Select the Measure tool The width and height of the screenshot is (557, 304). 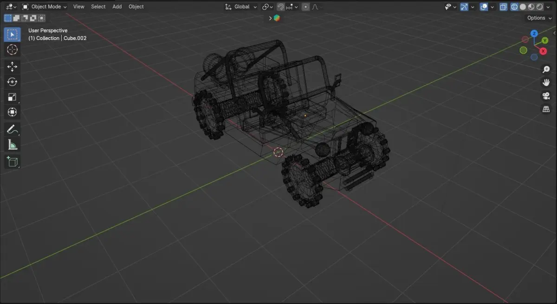pyautogui.click(x=12, y=145)
